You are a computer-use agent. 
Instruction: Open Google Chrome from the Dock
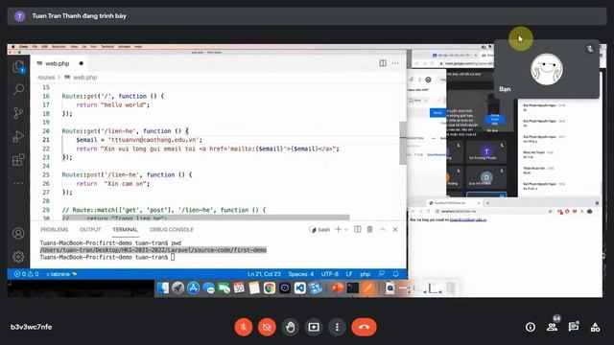270,288
